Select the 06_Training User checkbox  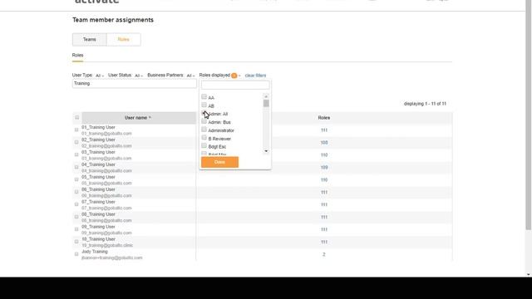click(76, 192)
